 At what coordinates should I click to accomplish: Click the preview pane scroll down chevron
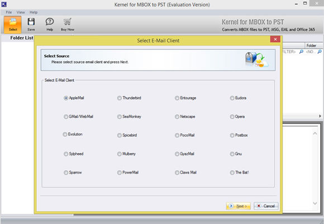click(x=315, y=203)
